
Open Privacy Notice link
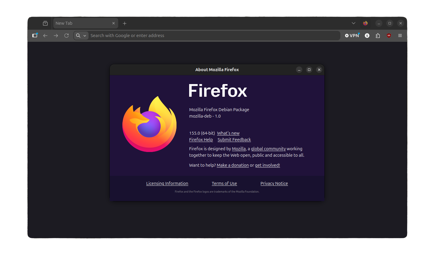pos(274,183)
